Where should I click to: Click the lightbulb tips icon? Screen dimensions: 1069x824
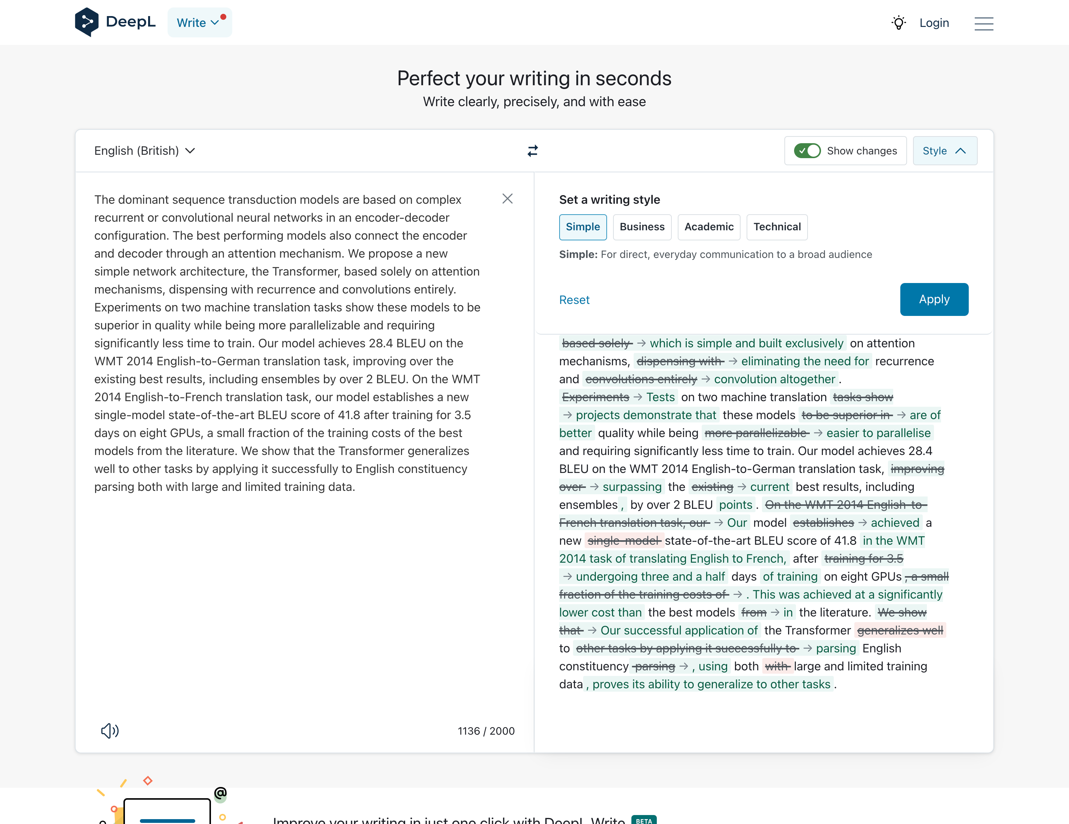click(x=898, y=23)
